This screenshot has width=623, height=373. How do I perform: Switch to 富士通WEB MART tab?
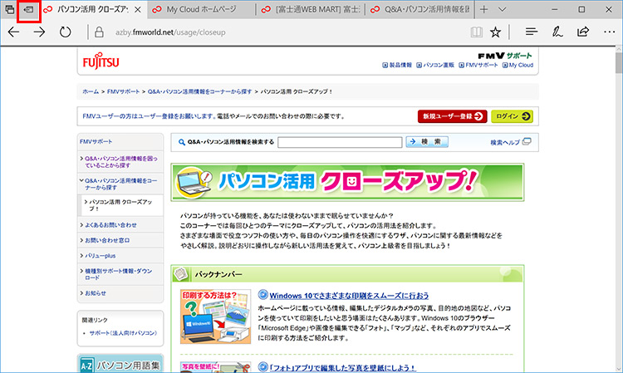[x=304, y=10]
